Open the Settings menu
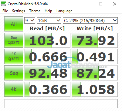This screenshot has width=122, height=111. pyautogui.click(x=19, y=11)
